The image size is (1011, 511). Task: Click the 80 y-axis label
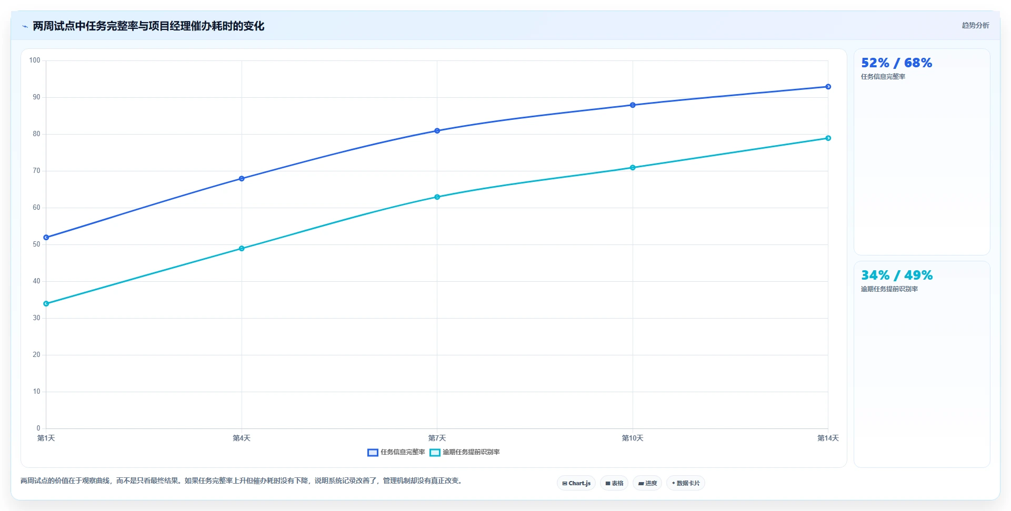36,134
